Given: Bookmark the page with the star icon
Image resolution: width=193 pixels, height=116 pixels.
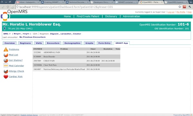Looking at the screenshot, I should pyautogui.click(x=180, y=7).
